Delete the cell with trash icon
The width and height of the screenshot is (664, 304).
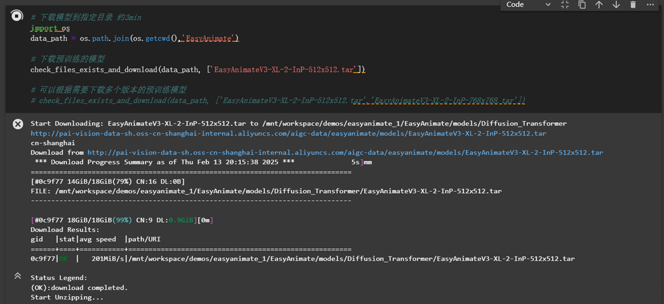633,5
